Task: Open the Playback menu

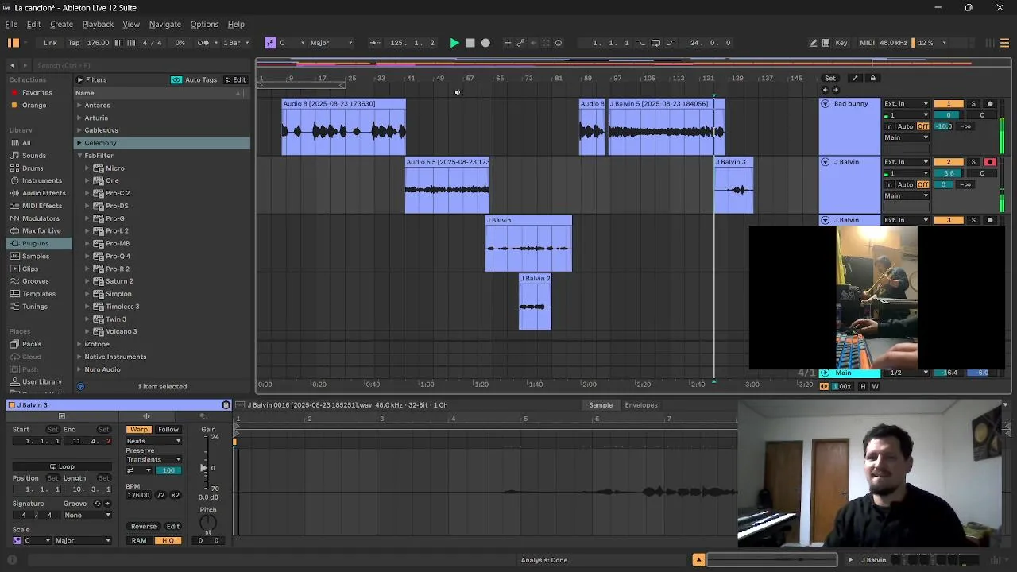Action: point(98,24)
